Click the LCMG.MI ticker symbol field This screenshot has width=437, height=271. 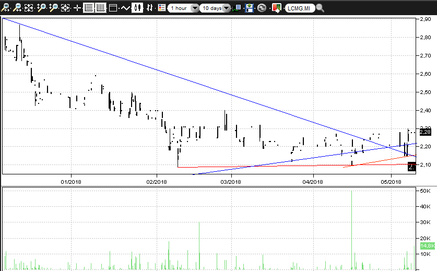point(300,8)
